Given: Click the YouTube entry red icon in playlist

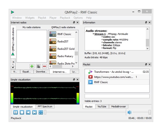Looking at the screenshot, I should (90, 77).
